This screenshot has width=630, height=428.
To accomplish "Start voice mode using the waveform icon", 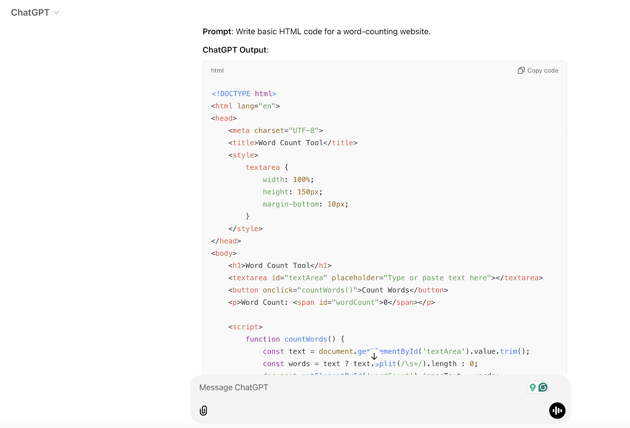I will 557,410.
